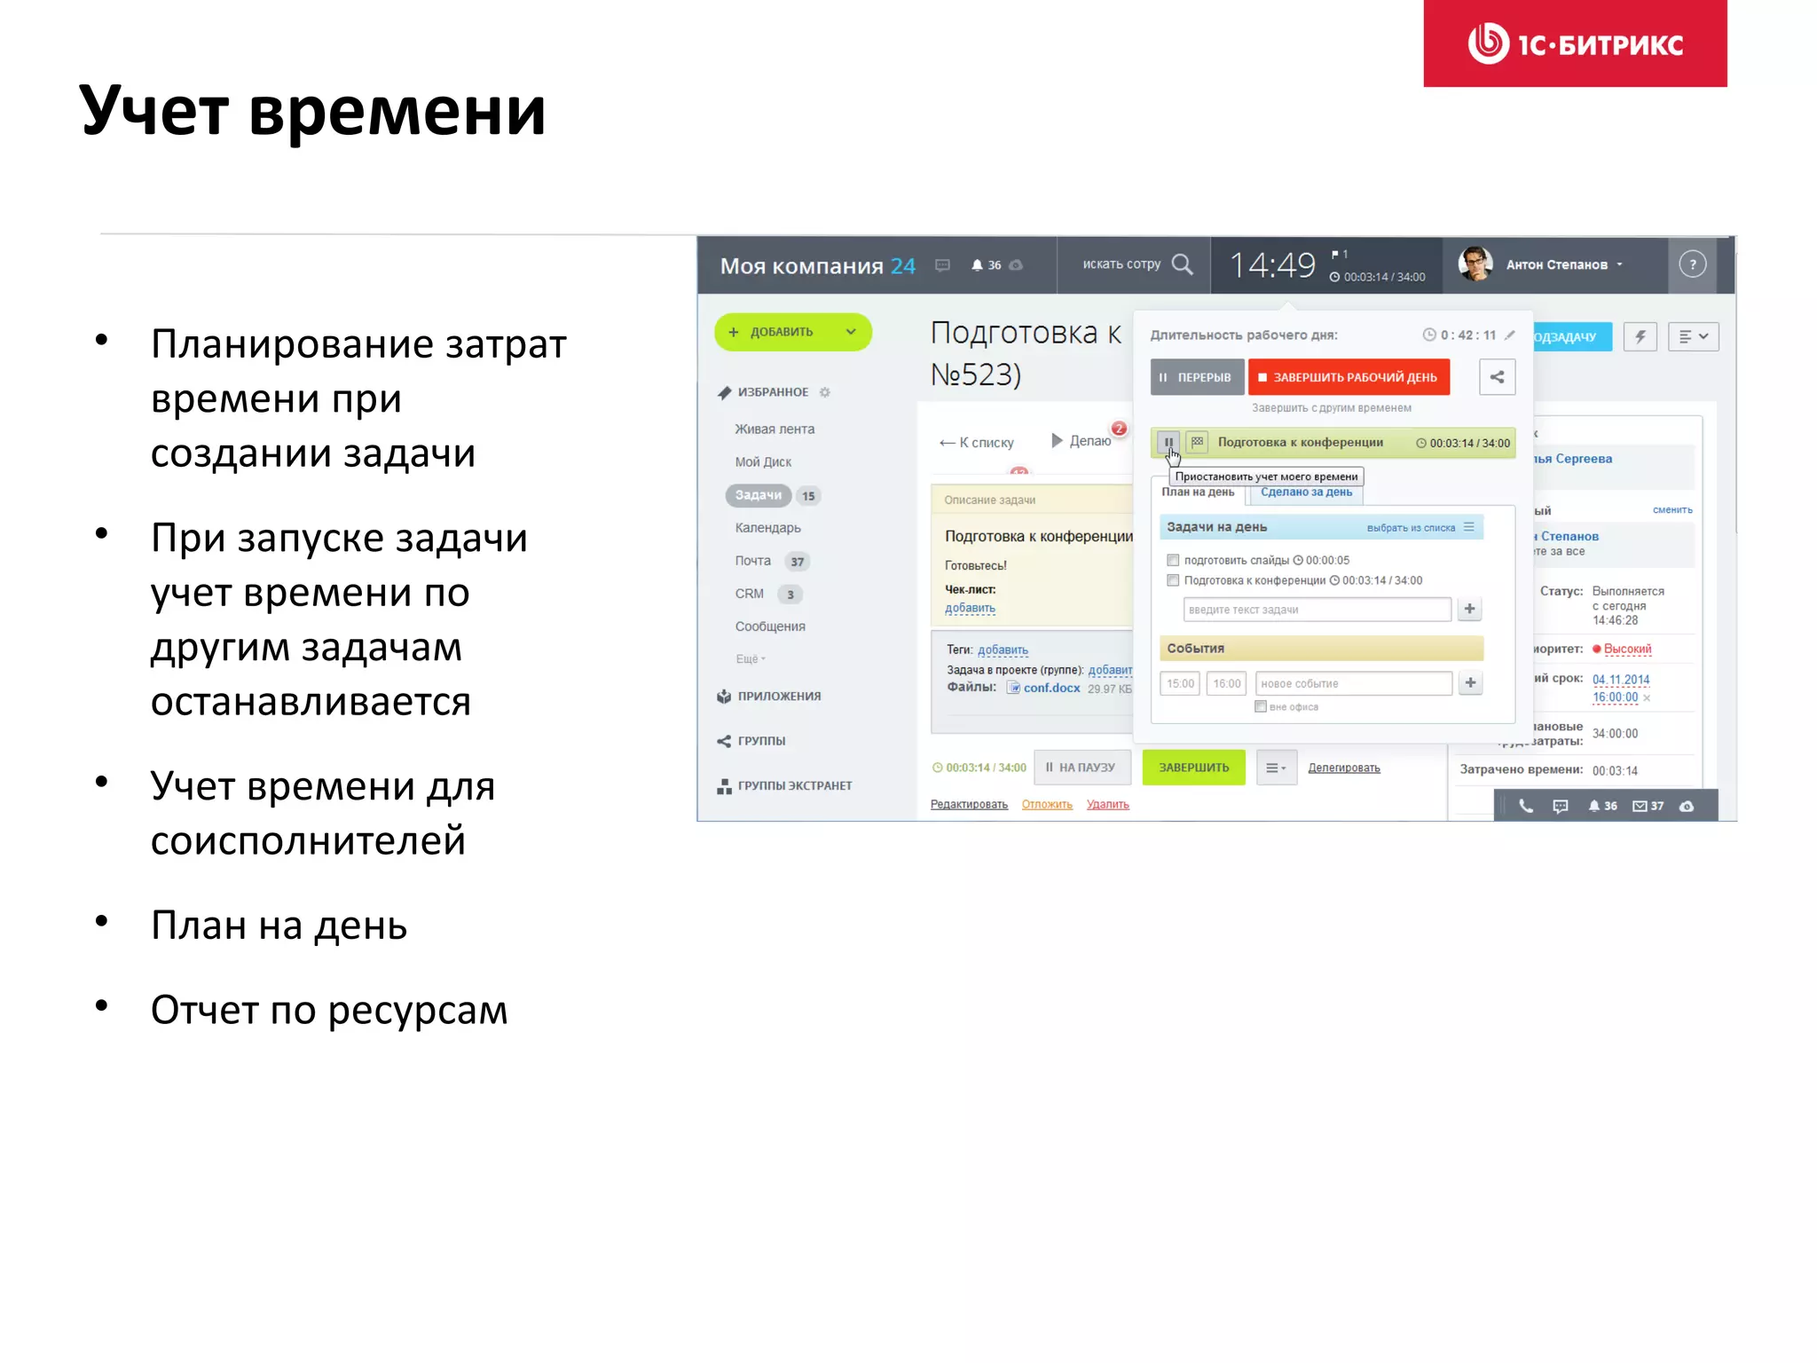Open Мой Диск in sidebar
The width and height of the screenshot is (1817, 1363).
763,461
